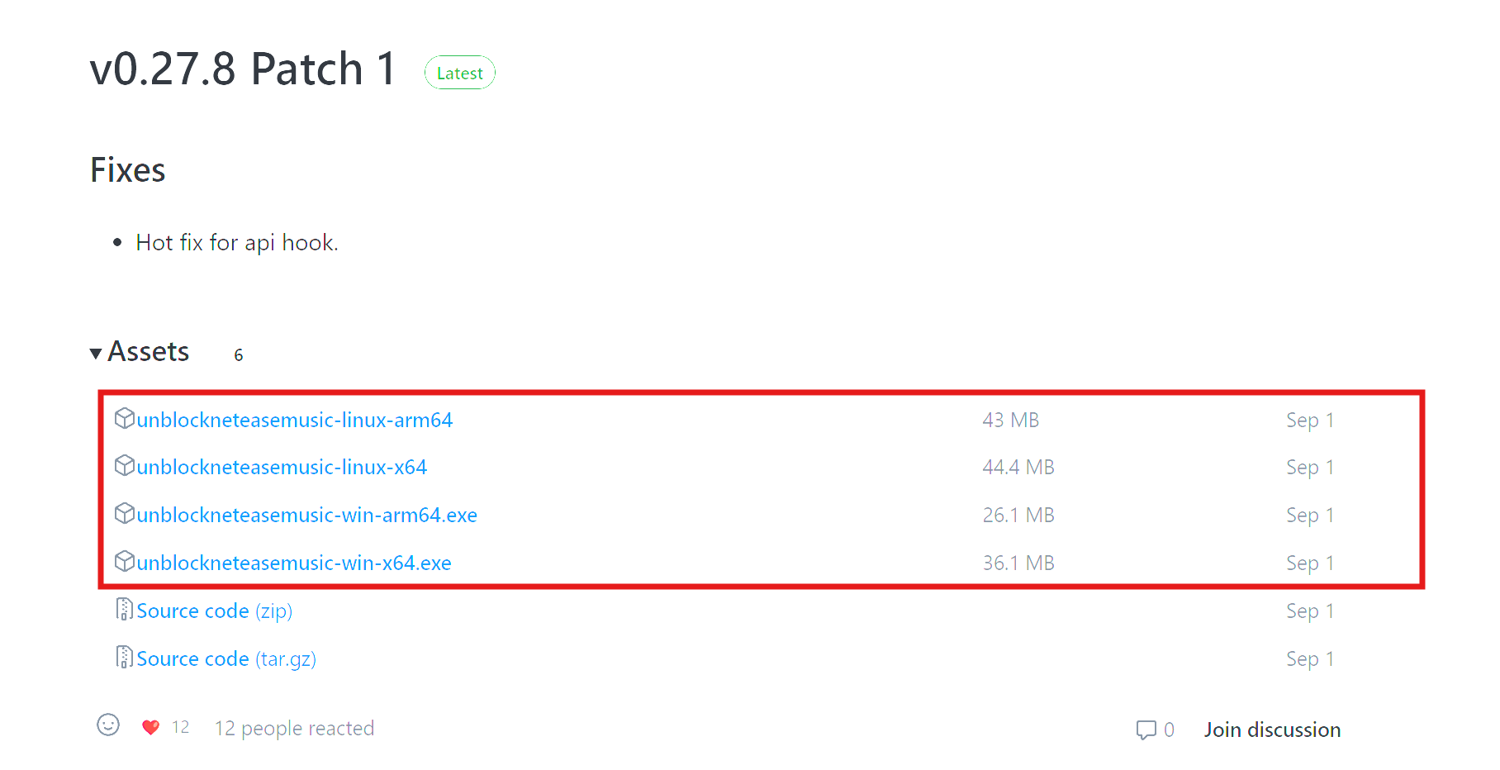The height and width of the screenshot is (770, 1500).
Task: Download unblockneteasemusic-win-arm64.exe
Action: click(x=306, y=516)
